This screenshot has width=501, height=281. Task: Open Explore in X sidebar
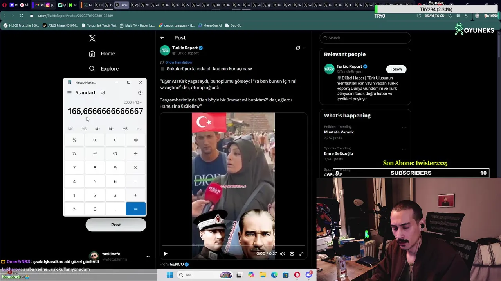coord(104,69)
